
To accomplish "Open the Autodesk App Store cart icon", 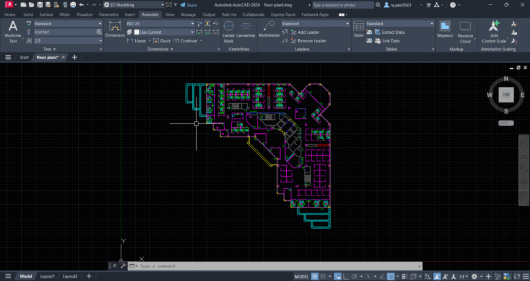I will 428,5.
